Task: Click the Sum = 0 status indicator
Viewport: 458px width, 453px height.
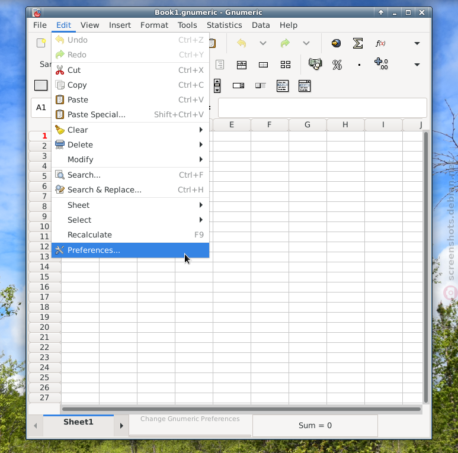Action: coord(315,426)
